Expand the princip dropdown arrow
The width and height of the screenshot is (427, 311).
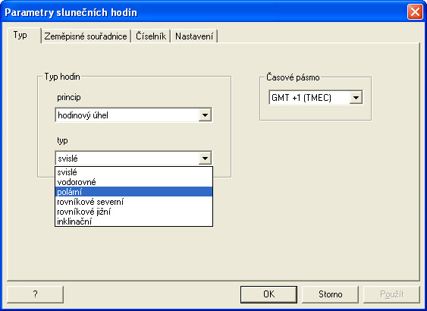click(205, 115)
